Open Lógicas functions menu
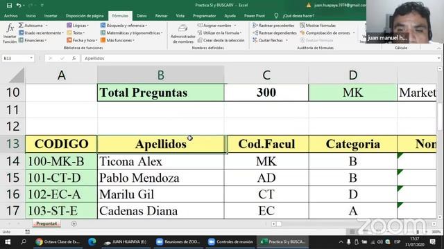The height and width of the screenshot is (249, 444). tap(78, 26)
